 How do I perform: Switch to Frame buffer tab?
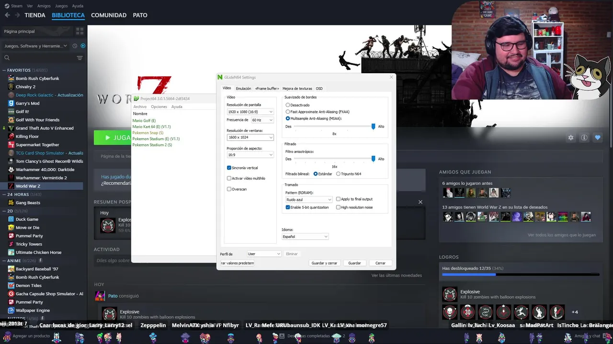point(267,88)
